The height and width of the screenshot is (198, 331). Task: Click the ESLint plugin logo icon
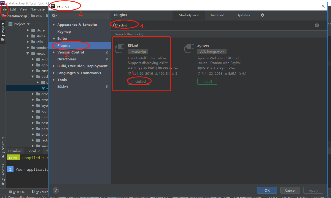point(119,48)
